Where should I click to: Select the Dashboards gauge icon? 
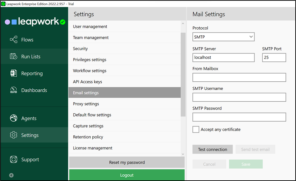[x=14, y=90]
